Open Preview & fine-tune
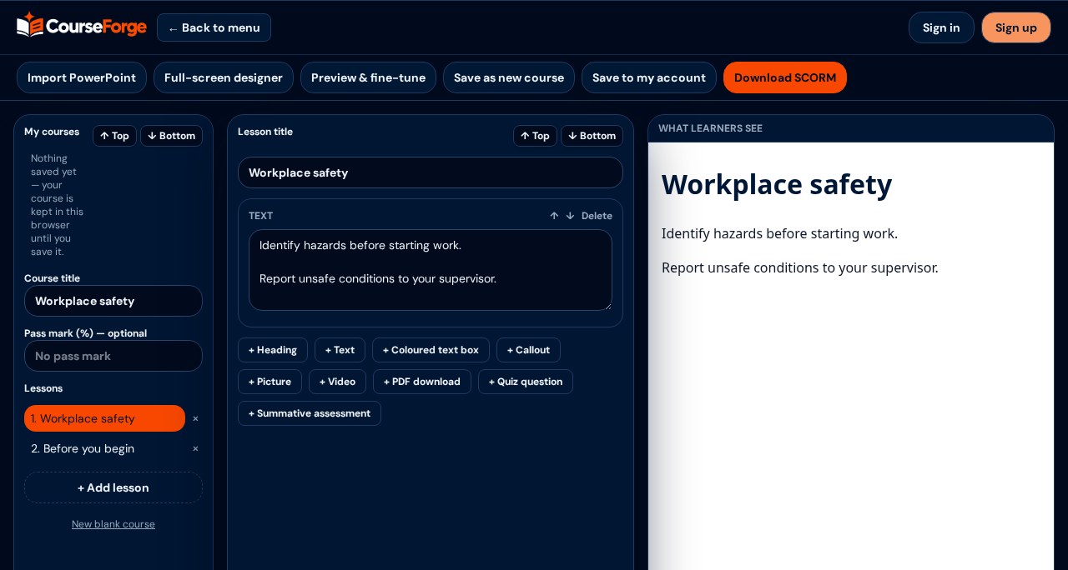 click(x=368, y=77)
